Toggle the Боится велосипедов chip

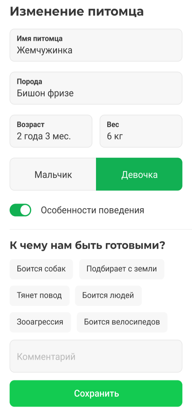(x=122, y=322)
